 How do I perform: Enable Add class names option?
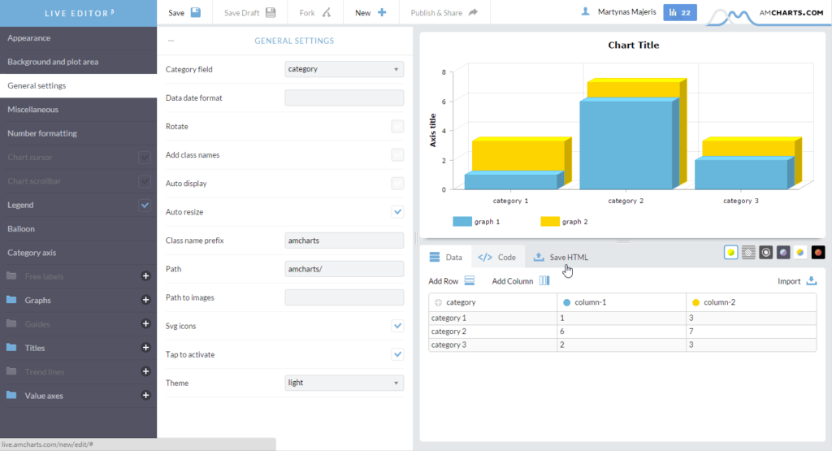pyautogui.click(x=397, y=155)
